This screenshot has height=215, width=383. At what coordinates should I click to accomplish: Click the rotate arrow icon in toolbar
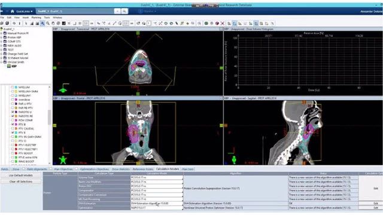138,23
